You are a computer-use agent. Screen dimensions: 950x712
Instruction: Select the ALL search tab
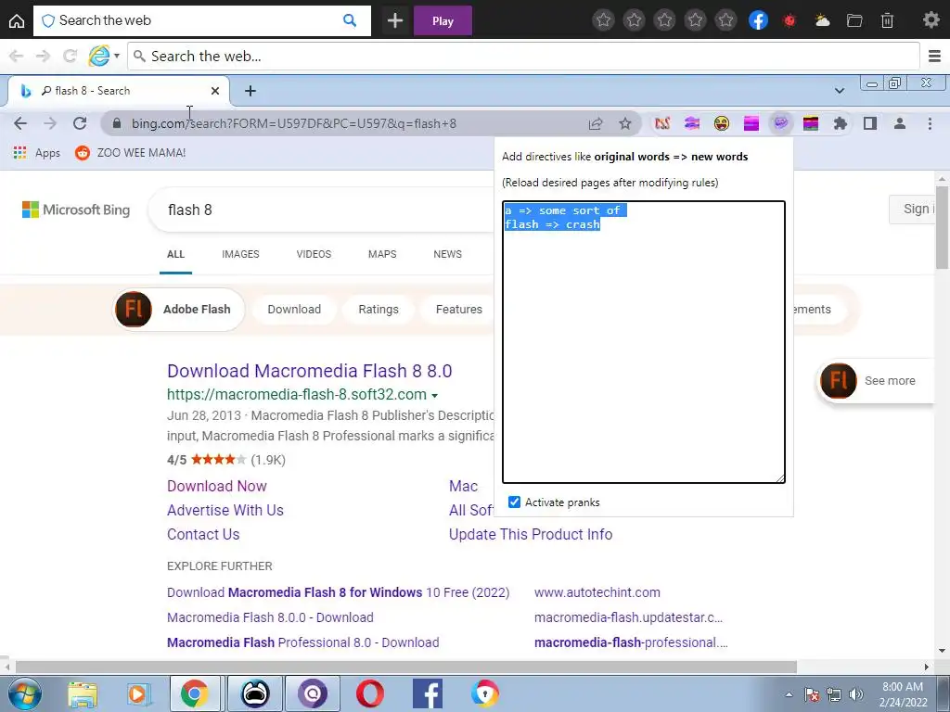coord(175,254)
